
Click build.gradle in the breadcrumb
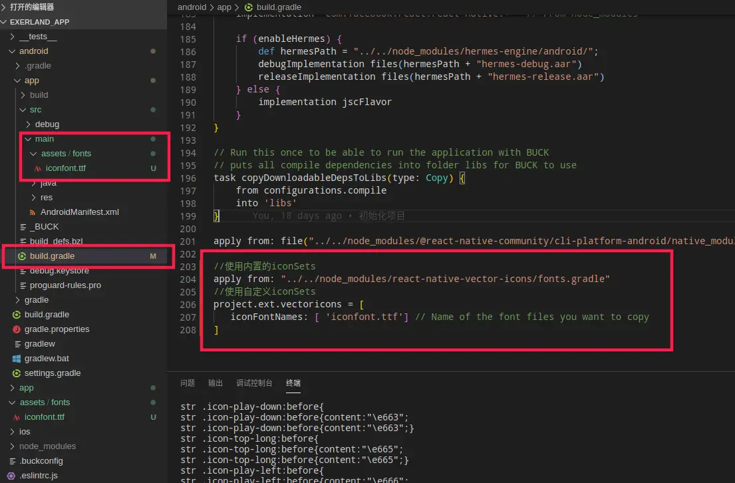279,7
